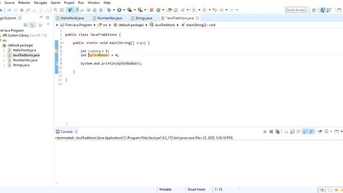Click the Pin Console icon
Screen dimensions: 343x193
(320, 131)
